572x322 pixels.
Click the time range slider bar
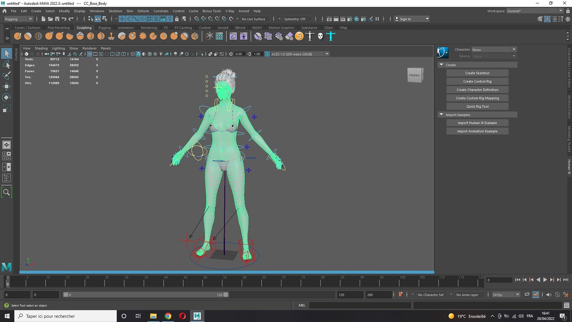click(145, 295)
